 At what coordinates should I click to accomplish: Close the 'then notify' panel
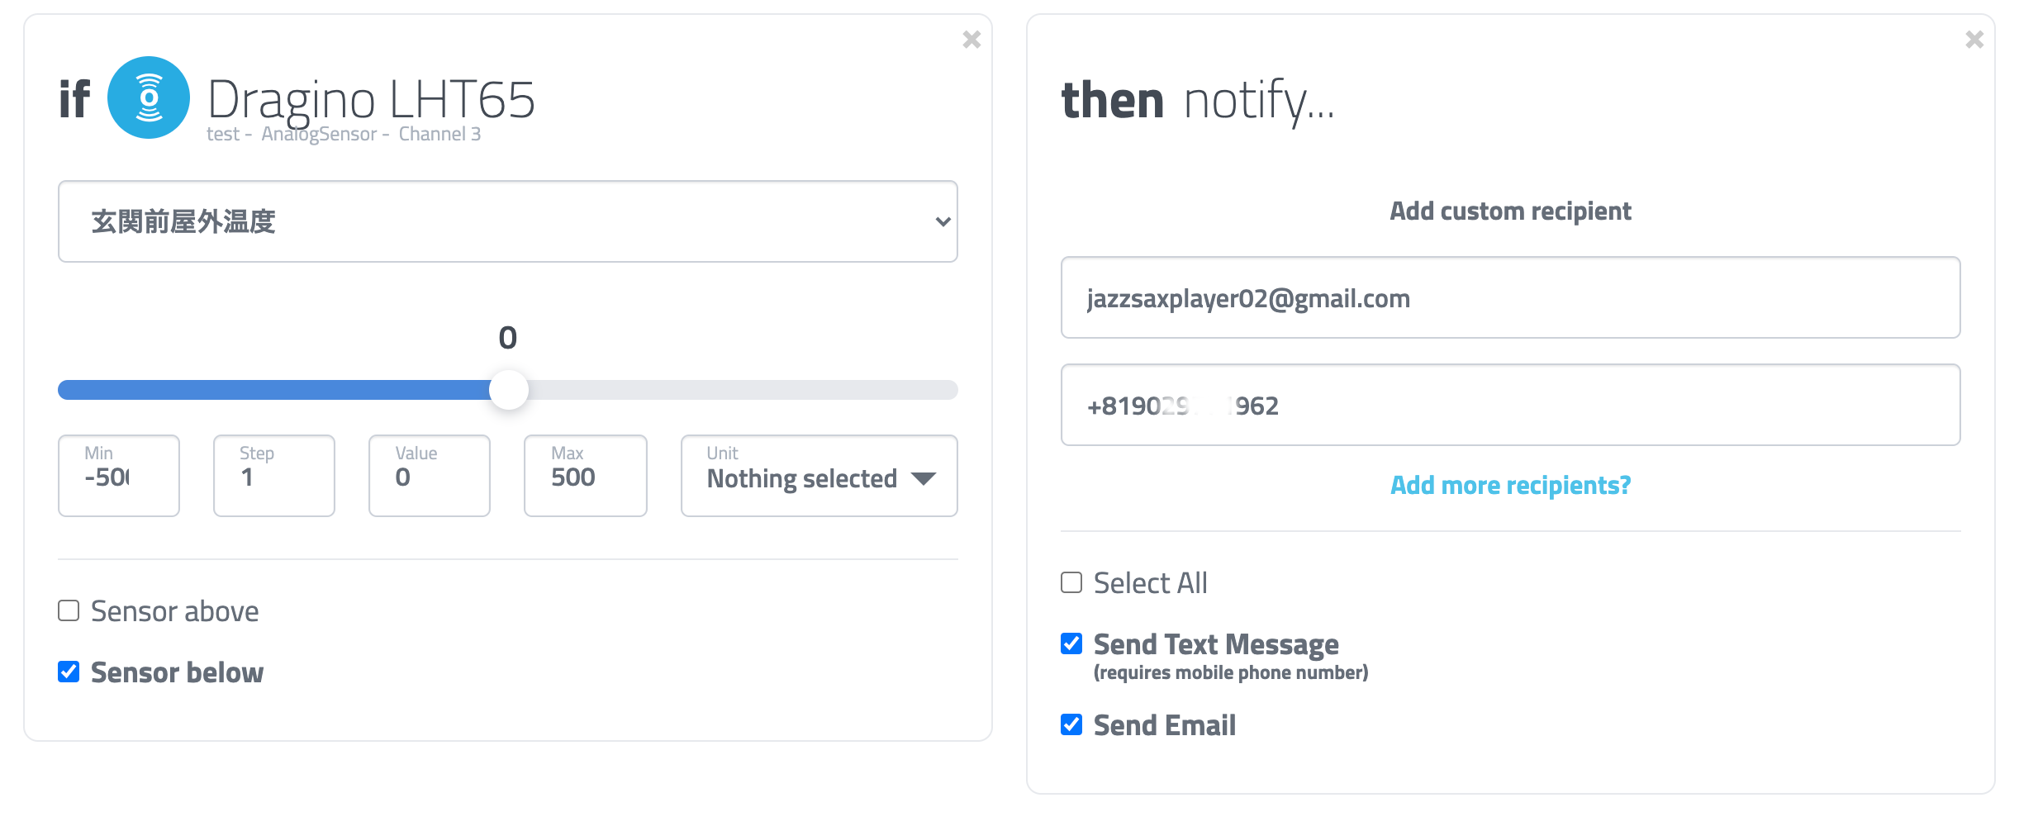click(1974, 40)
